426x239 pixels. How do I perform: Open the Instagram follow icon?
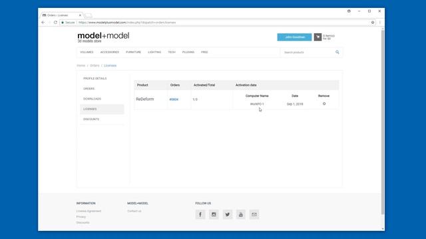point(214,214)
